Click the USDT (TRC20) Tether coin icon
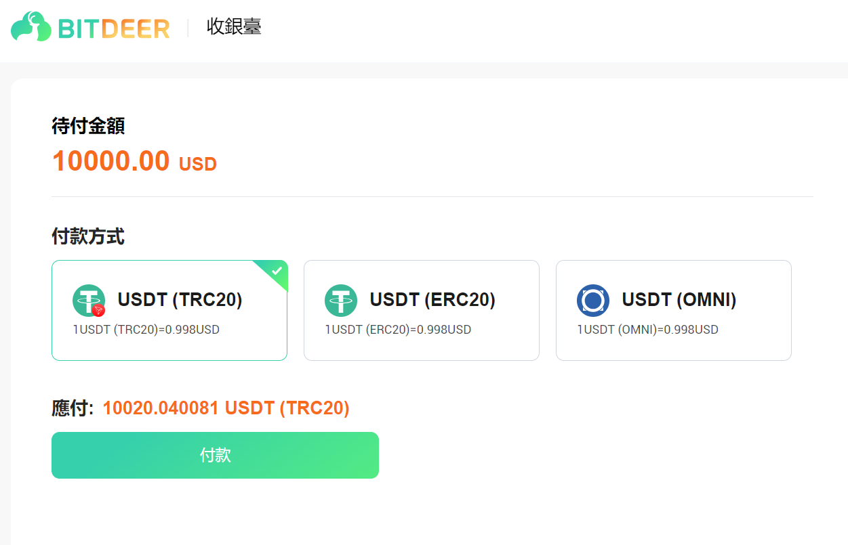 pyautogui.click(x=89, y=301)
